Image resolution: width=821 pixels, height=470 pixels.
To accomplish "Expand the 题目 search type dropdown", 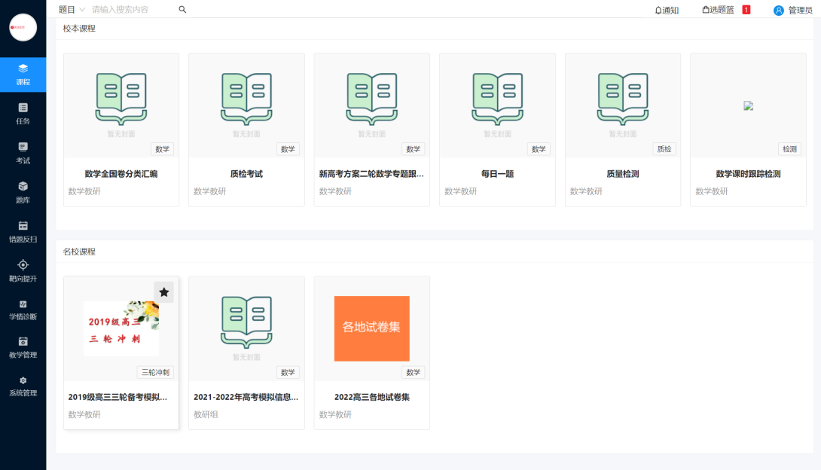I will (x=72, y=10).
